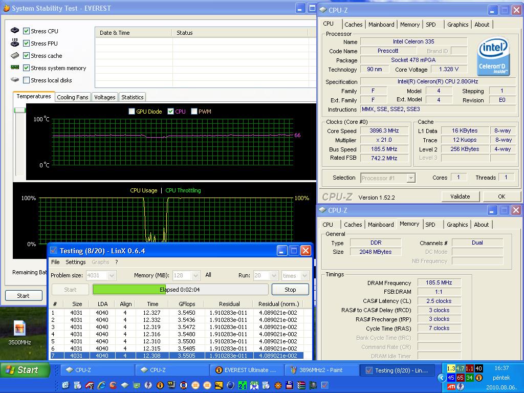Expand the Processor #1 selection dropdown

pyautogui.click(x=411, y=178)
